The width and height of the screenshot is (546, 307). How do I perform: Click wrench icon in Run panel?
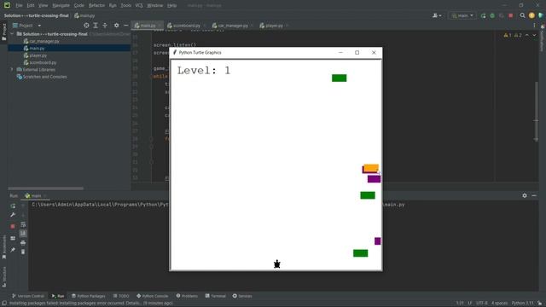pos(13,215)
